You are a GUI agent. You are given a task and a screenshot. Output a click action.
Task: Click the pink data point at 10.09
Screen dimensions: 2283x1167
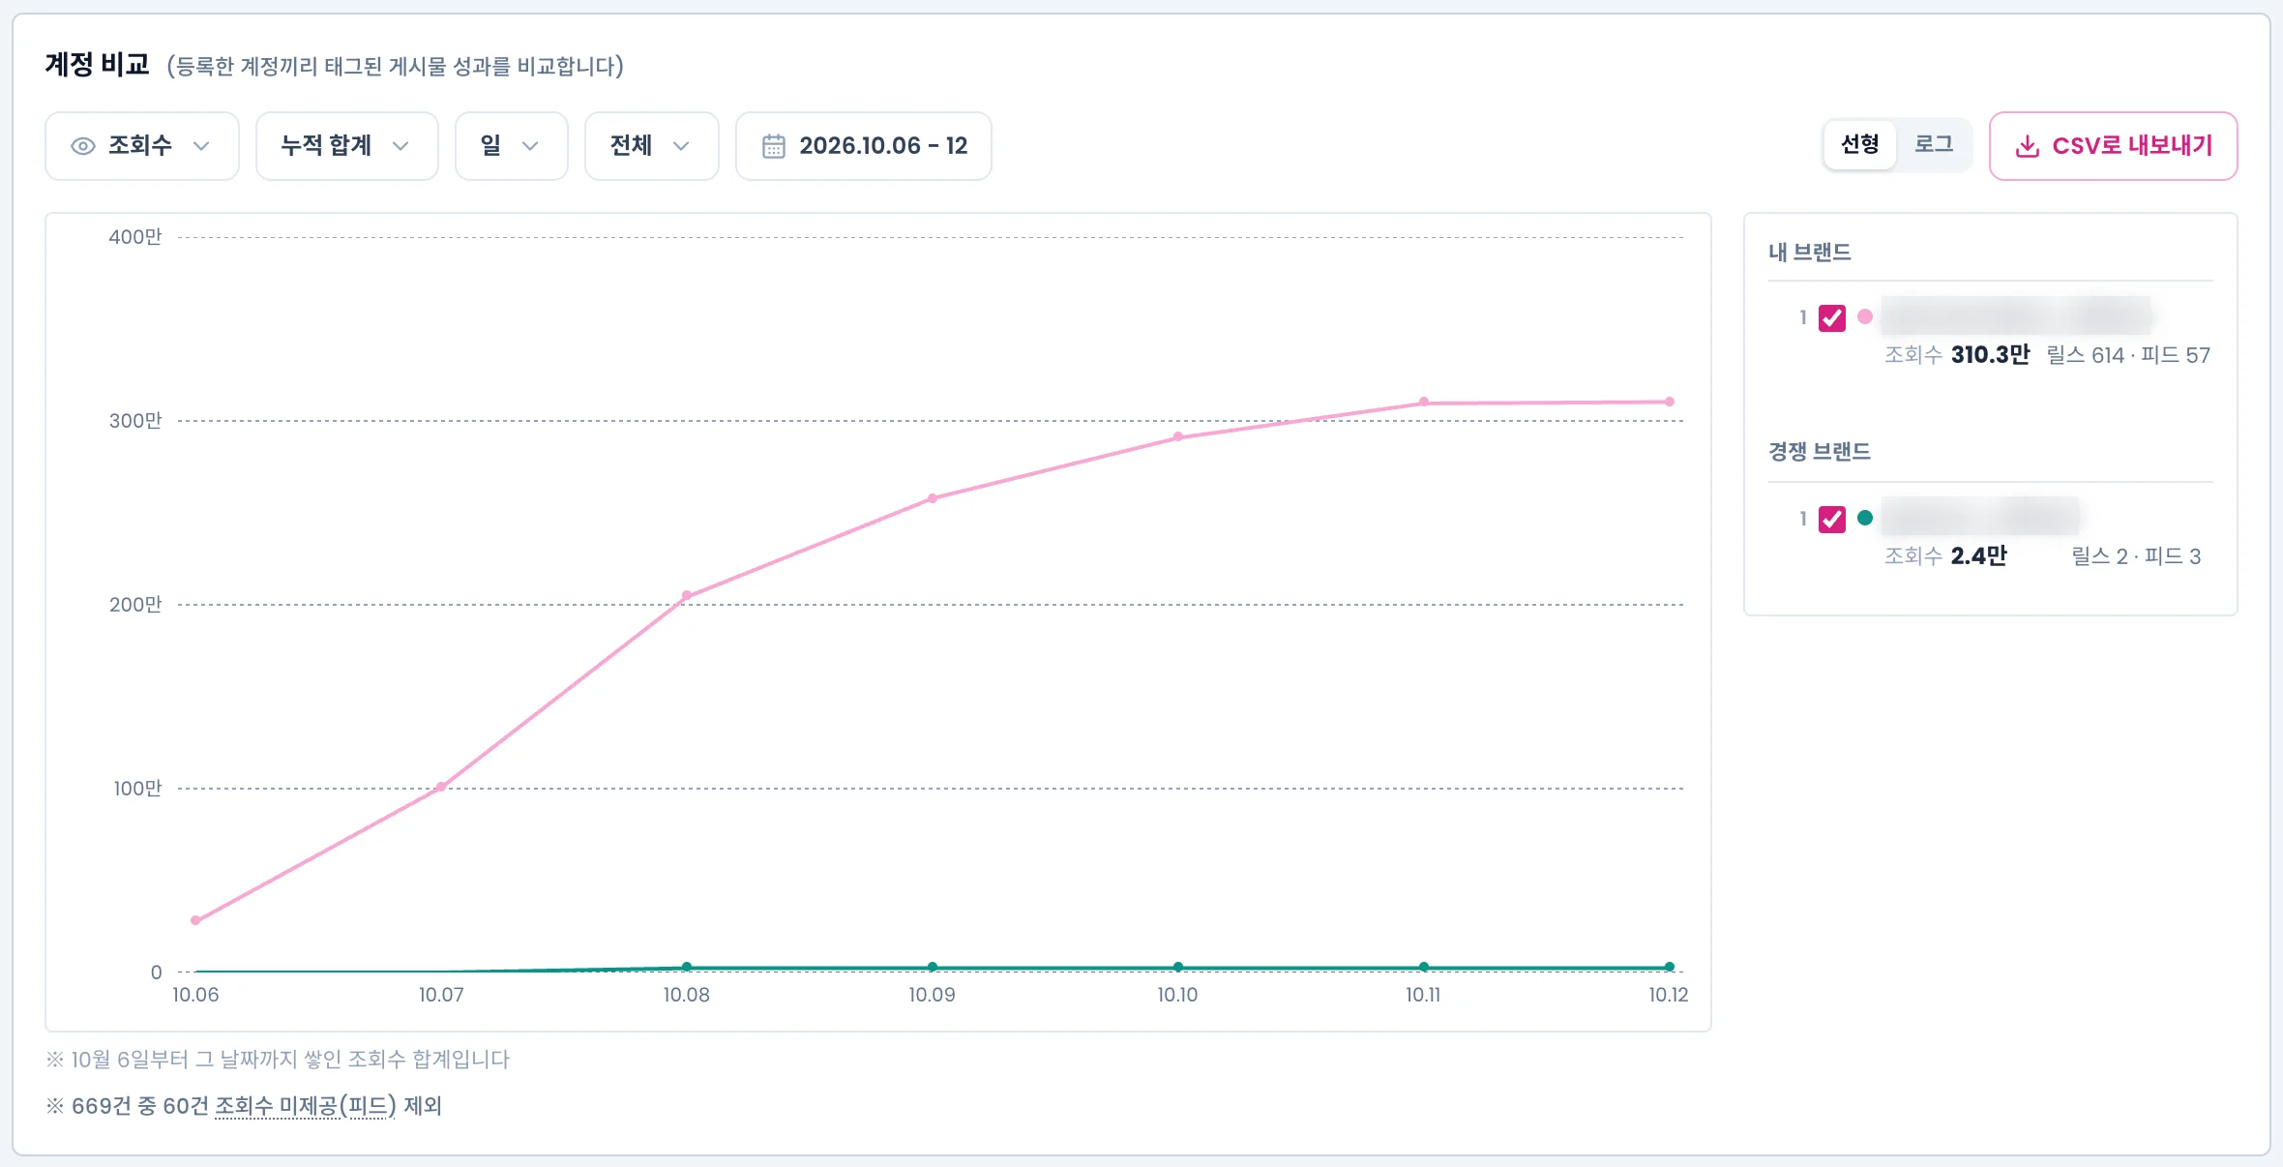point(933,499)
